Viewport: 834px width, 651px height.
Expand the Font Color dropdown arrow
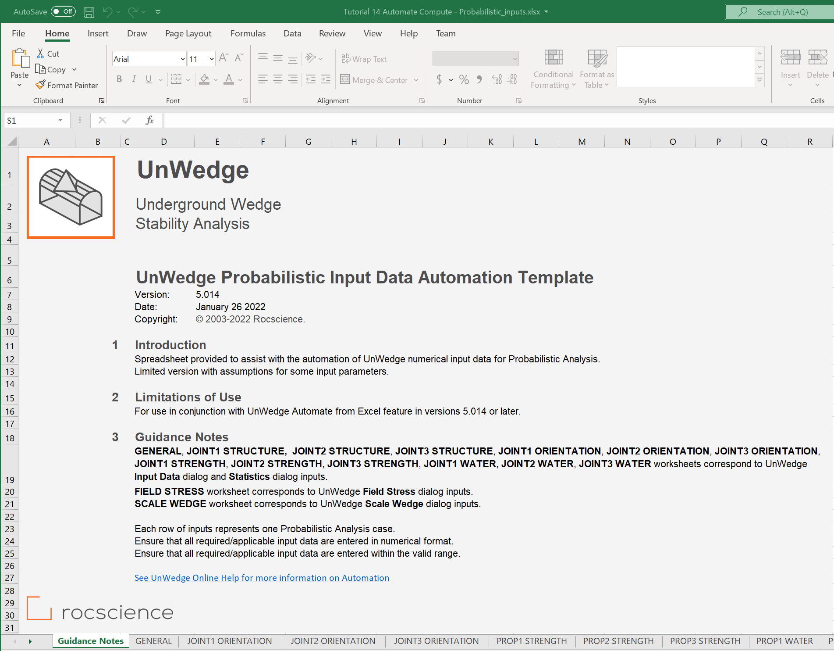[x=241, y=80]
